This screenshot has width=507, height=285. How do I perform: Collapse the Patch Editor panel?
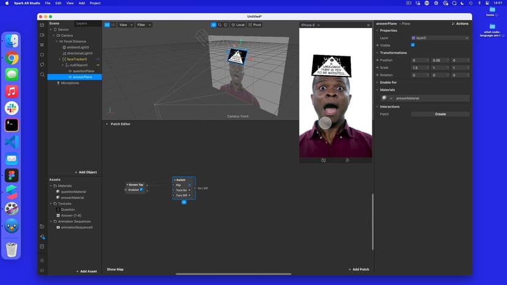pyautogui.click(x=107, y=124)
